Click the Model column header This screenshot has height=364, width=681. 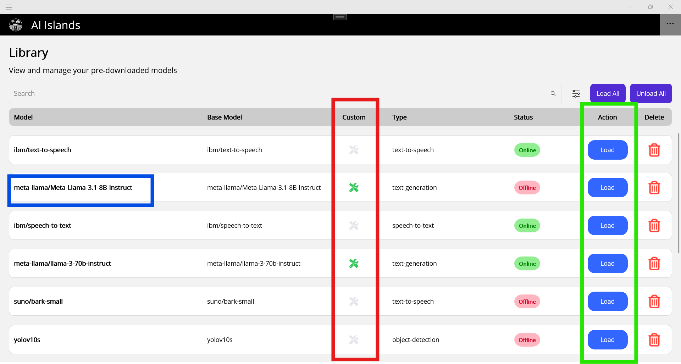pos(23,117)
